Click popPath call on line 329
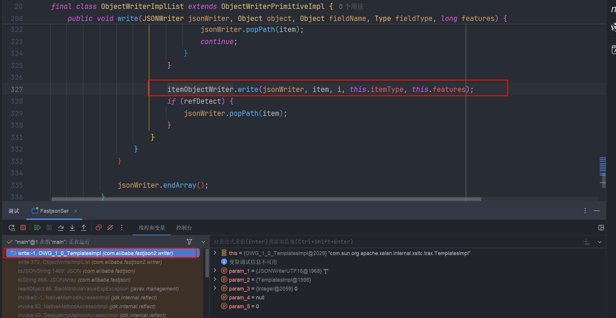Screen dimensions: 616x318 [x=244, y=113]
